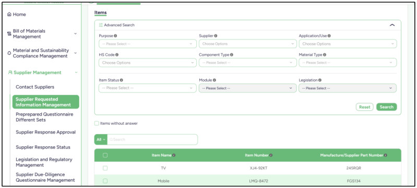This screenshot has width=417, height=188.
Task: Click info icon beside Item Number header
Action: [271, 155]
